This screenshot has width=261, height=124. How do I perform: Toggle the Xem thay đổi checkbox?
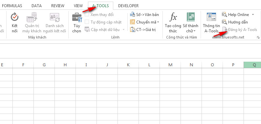point(87,15)
